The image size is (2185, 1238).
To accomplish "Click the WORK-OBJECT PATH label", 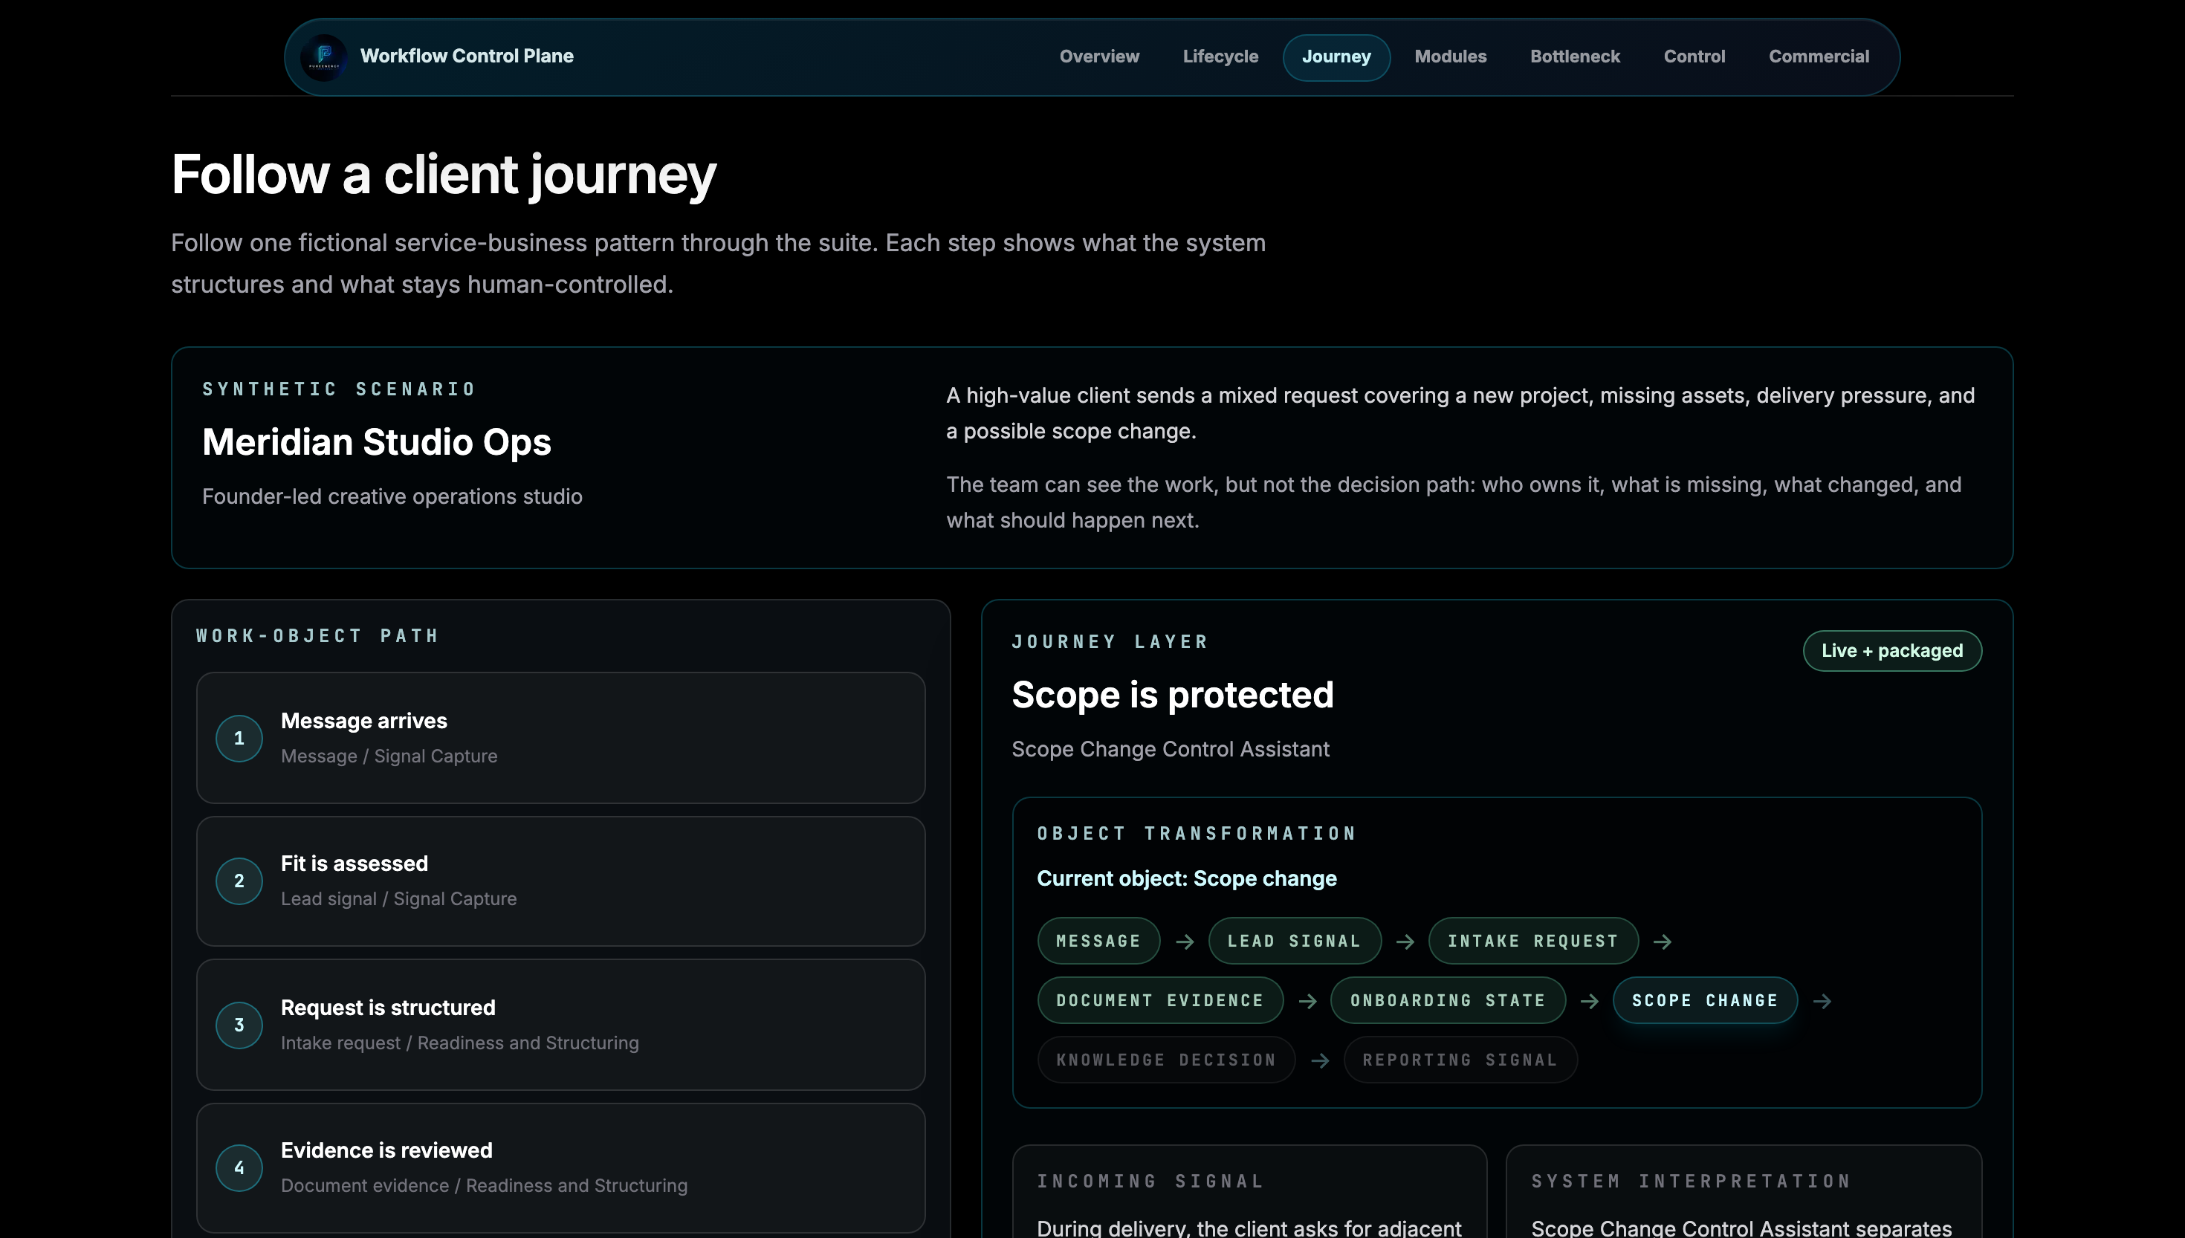I will point(317,635).
